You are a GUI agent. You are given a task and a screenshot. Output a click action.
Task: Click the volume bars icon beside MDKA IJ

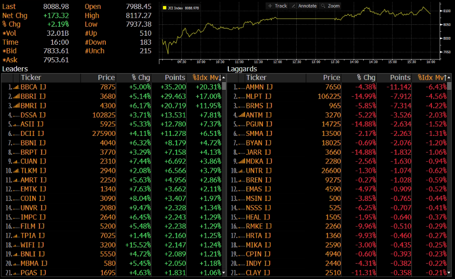pyautogui.click(x=242, y=162)
